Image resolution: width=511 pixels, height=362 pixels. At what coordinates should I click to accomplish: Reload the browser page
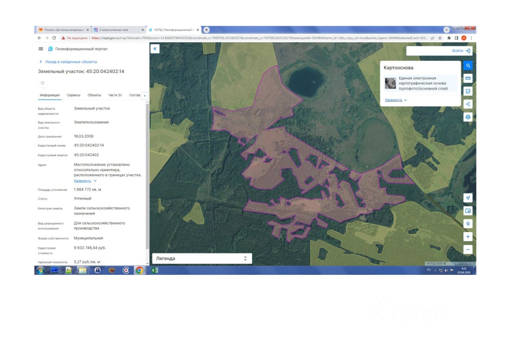click(54, 38)
